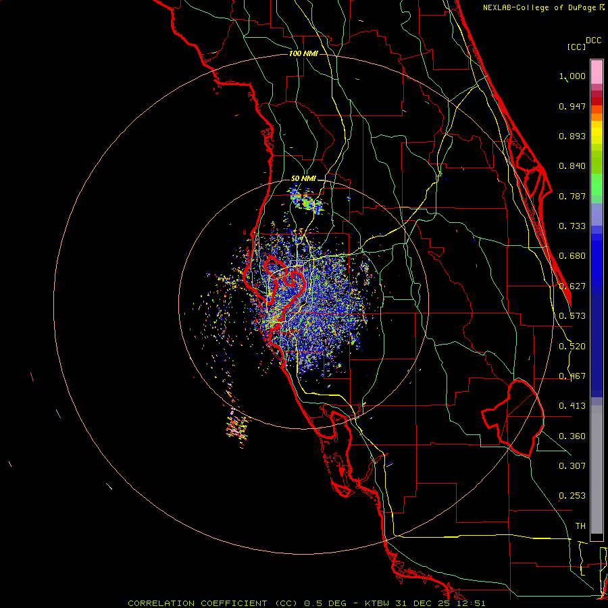This screenshot has width=608, height=608.
Task: Click the radar echo blob below 50 NMI label
Action: click(306, 200)
